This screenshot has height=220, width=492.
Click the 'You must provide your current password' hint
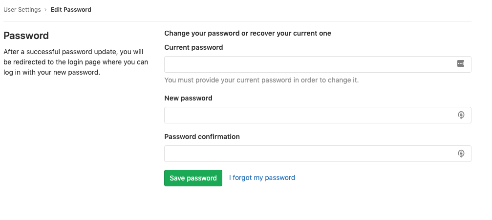coord(261,80)
